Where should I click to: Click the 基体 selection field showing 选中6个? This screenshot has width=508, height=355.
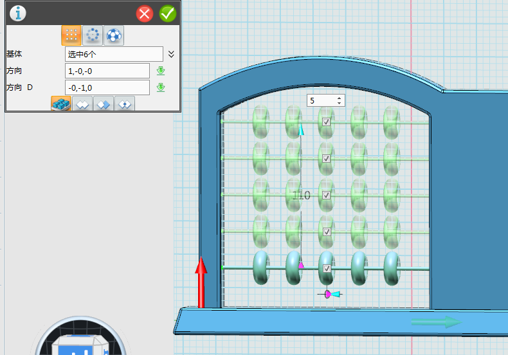coord(114,54)
